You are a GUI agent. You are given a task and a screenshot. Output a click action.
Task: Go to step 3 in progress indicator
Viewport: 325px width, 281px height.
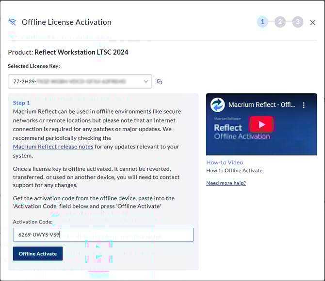pos(297,22)
